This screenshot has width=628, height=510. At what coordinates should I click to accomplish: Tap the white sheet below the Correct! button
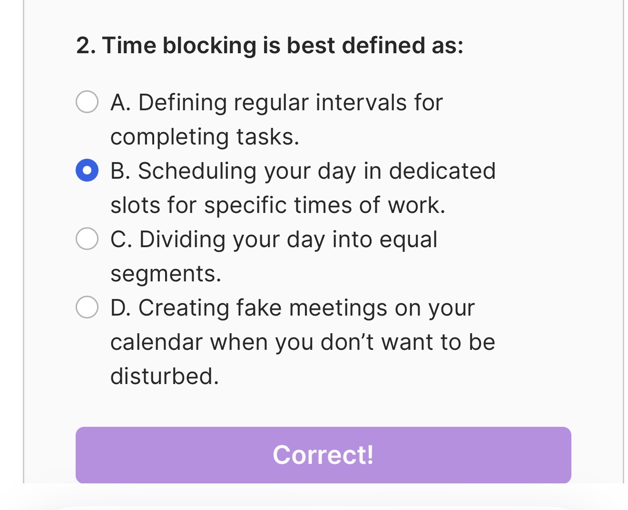(x=314, y=499)
